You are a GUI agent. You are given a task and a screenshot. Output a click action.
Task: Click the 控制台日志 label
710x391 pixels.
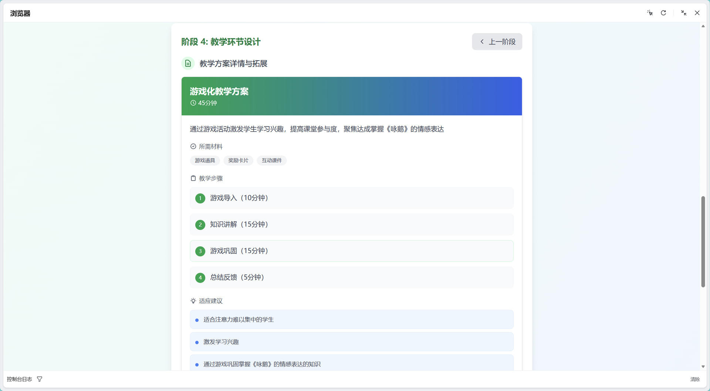tap(20, 379)
